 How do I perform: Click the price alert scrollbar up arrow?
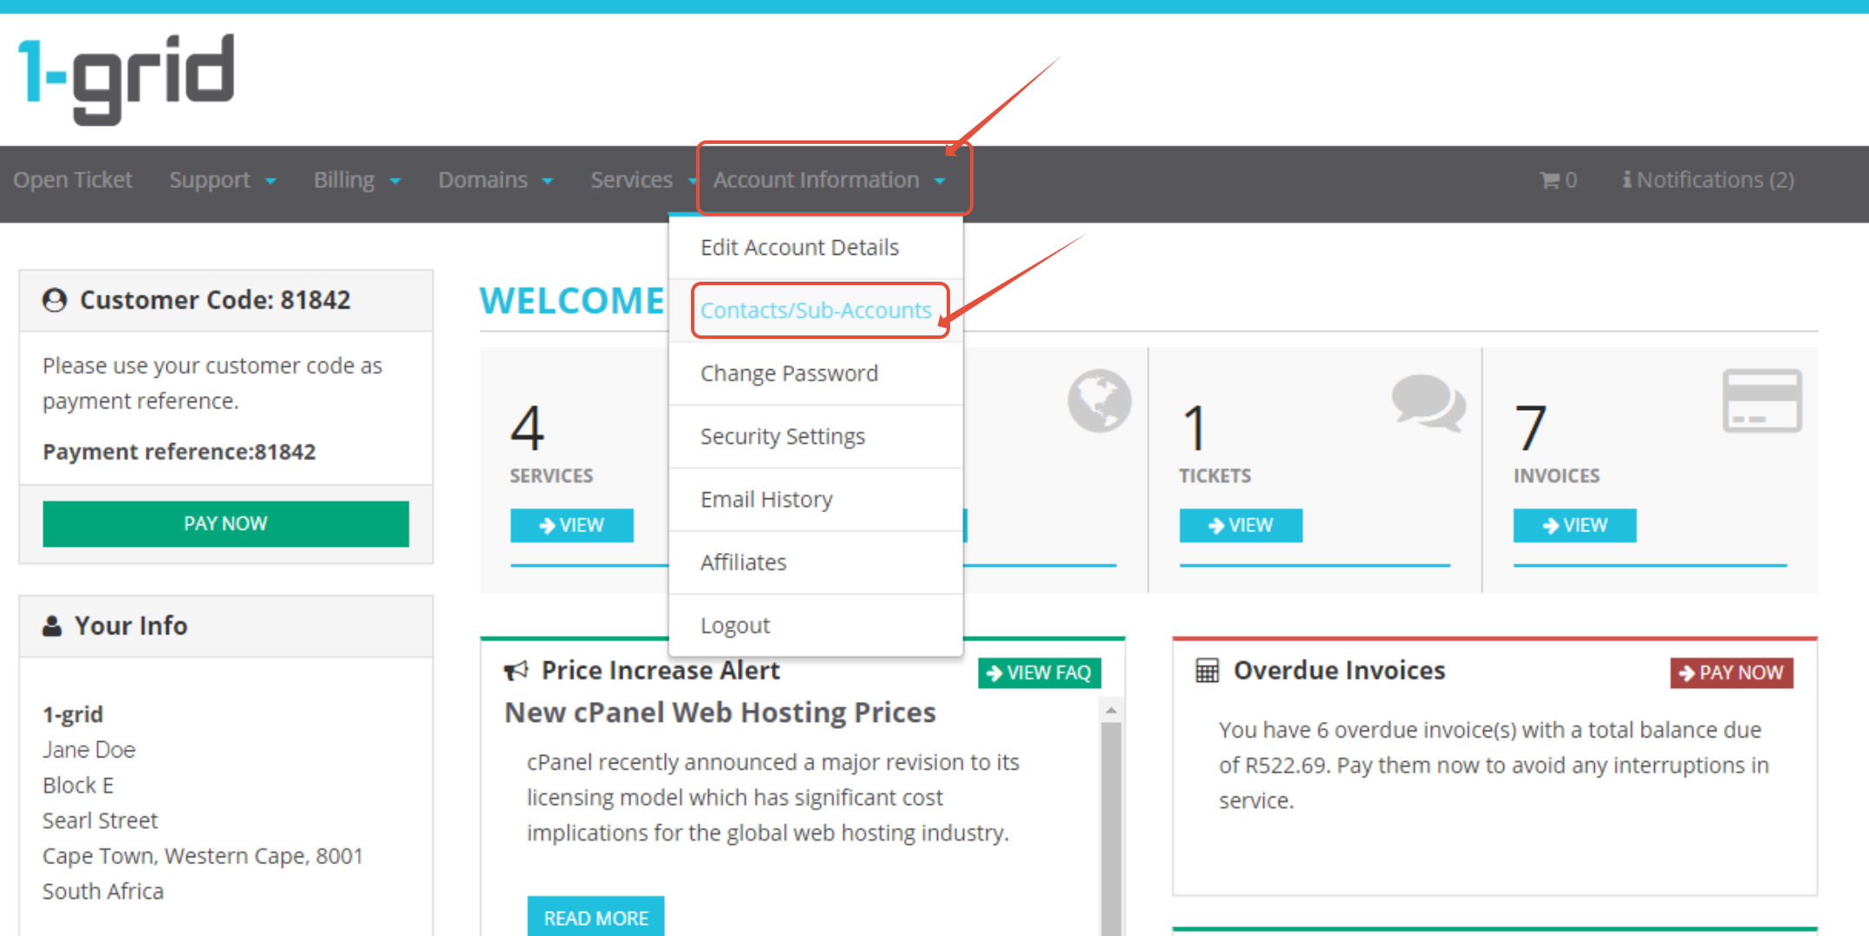[1110, 711]
